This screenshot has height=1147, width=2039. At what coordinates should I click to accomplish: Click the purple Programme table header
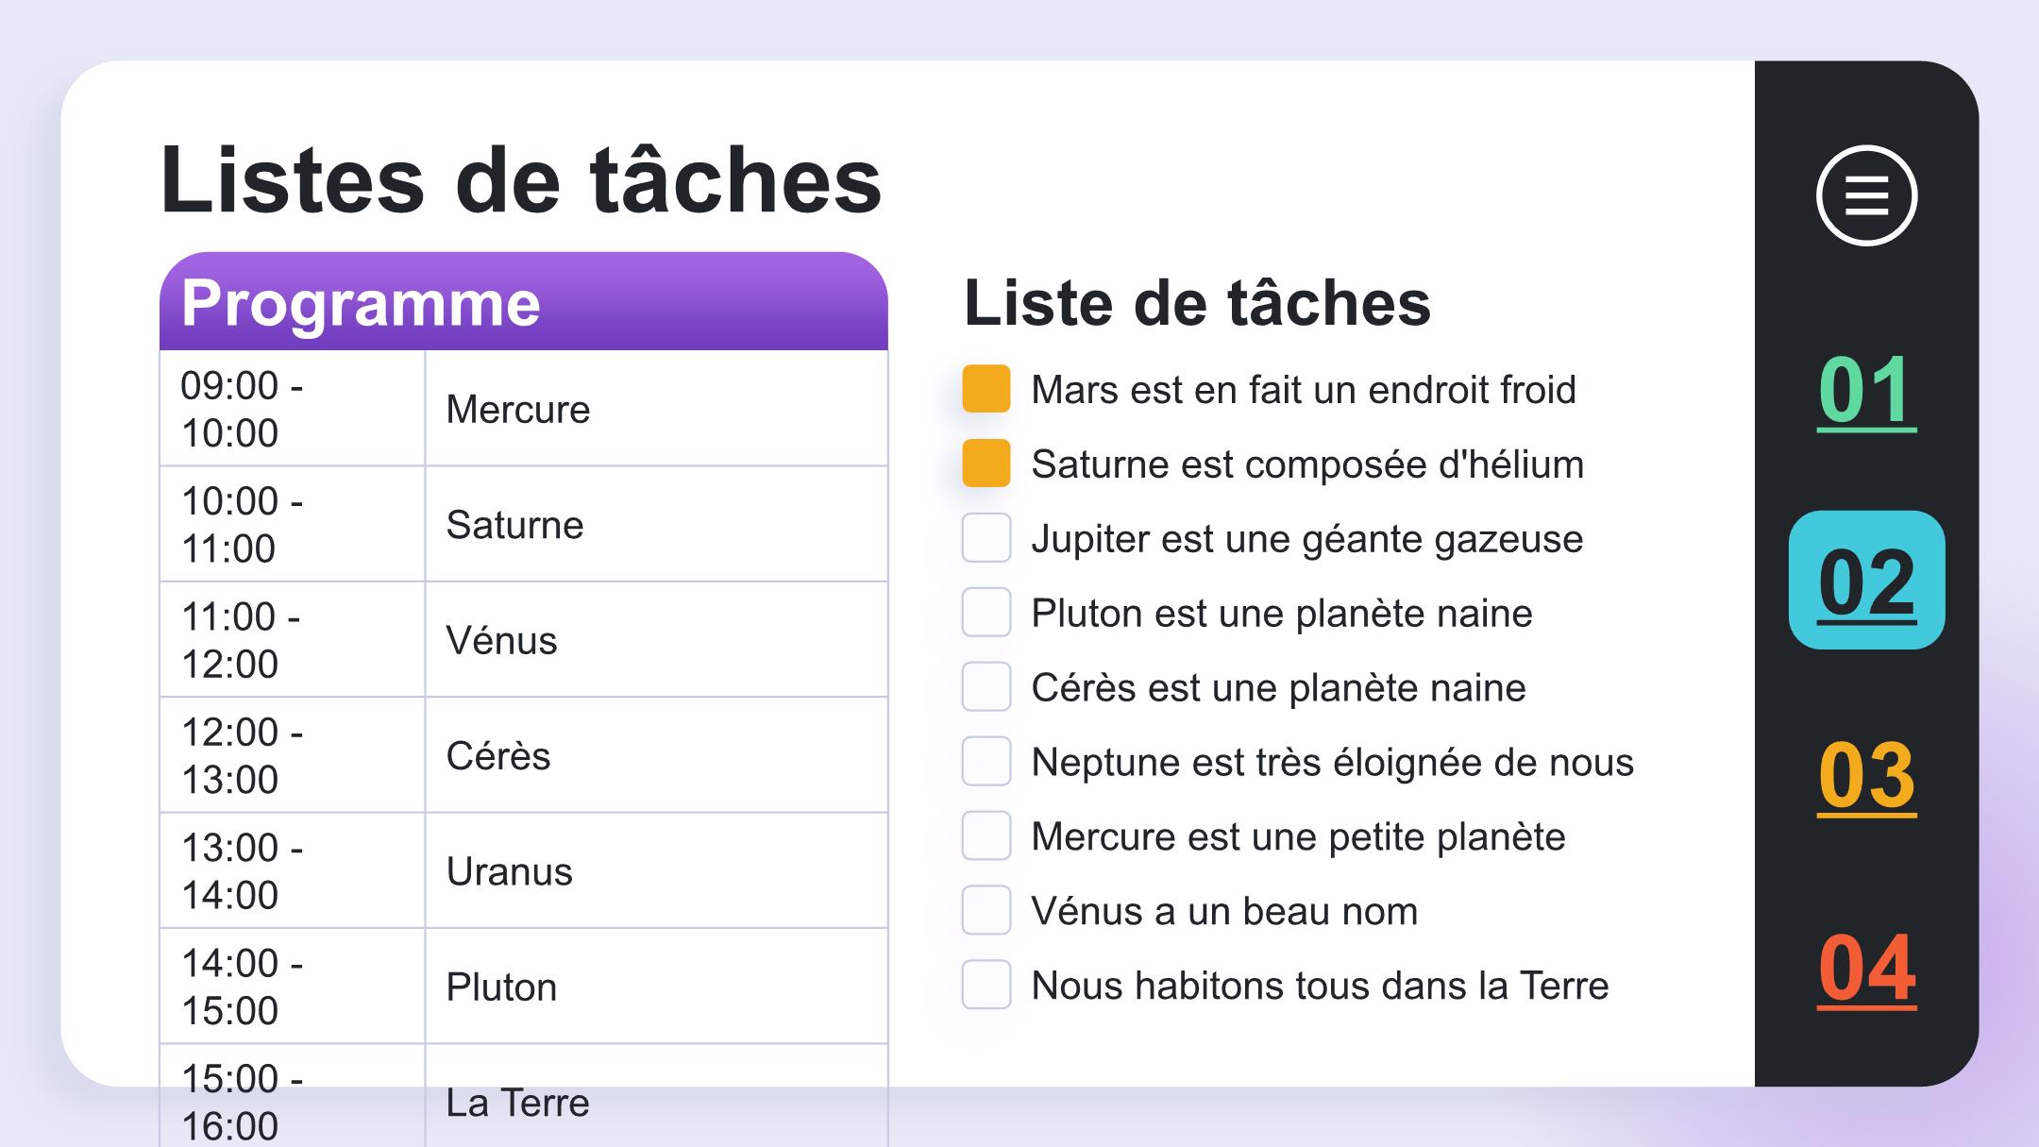coord(524,301)
